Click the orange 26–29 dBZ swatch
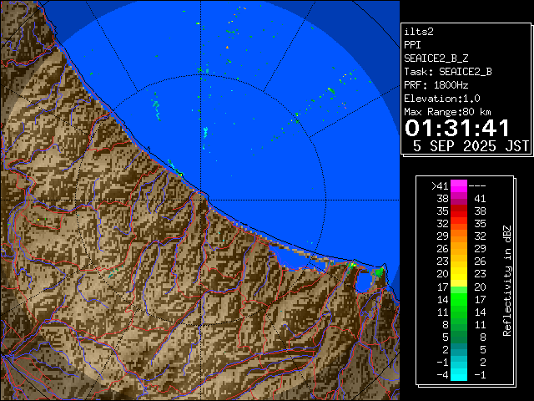The height and width of the screenshot is (401, 534). [x=459, y=248]
